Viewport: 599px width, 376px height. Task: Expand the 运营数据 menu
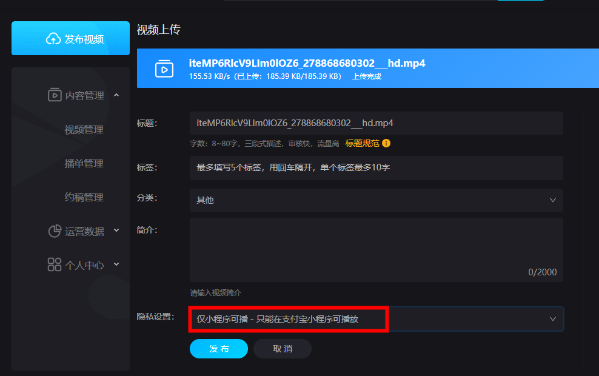tap(116, 230)
